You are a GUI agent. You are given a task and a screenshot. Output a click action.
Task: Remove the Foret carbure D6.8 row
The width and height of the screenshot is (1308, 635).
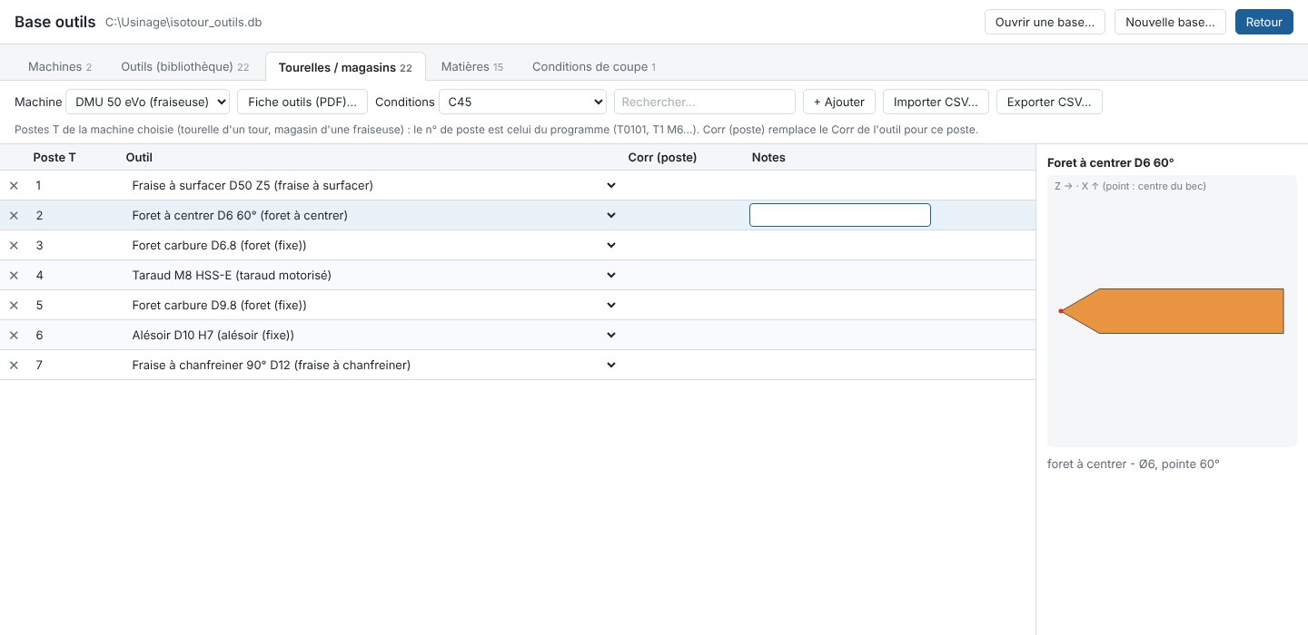coord(14,245)
